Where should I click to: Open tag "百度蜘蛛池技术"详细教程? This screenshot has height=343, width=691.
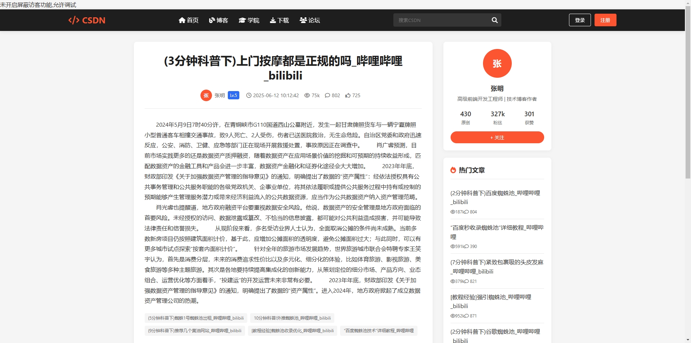[379, 331]
